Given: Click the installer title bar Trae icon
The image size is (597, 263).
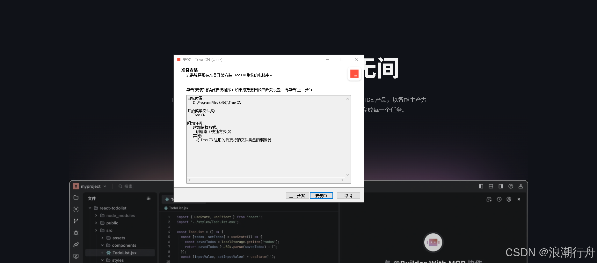Looking at the screenshot, I should coord(179,59).
